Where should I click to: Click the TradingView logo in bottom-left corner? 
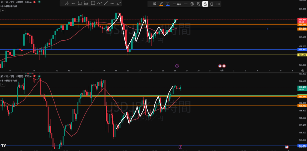(x=3, y=145)
